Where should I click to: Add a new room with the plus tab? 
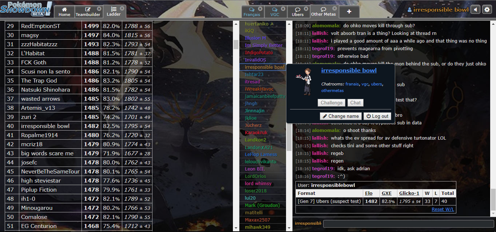coord(349,12)
